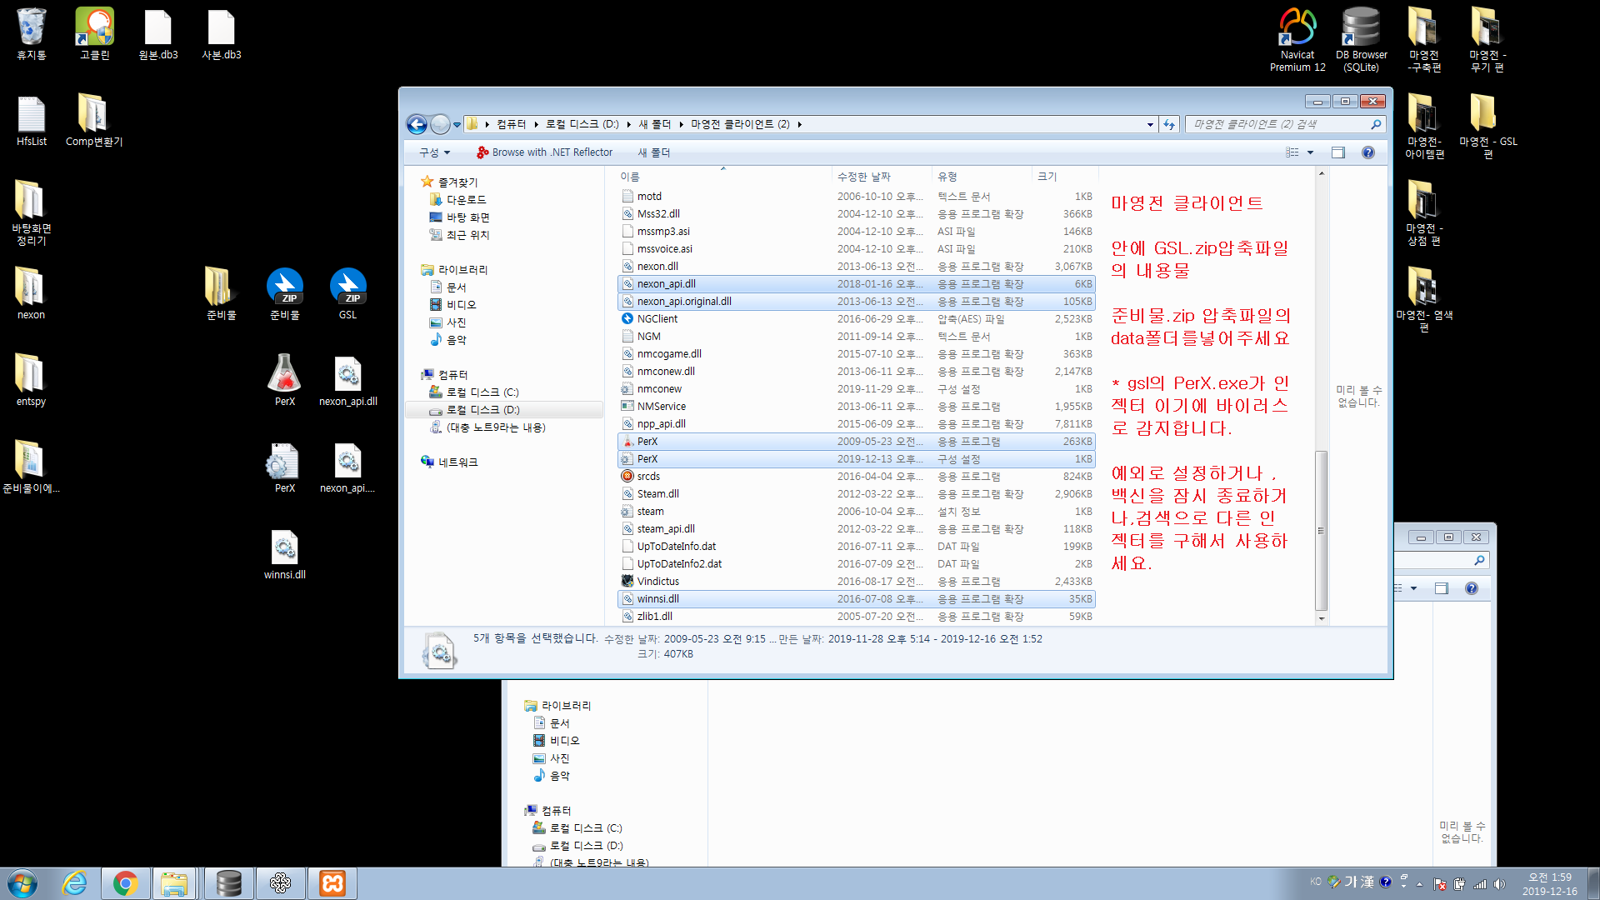Screen dimensions: 1600x900
Task: Open the 고클린 desktop shortcut
Action: [x=94, y=34]
